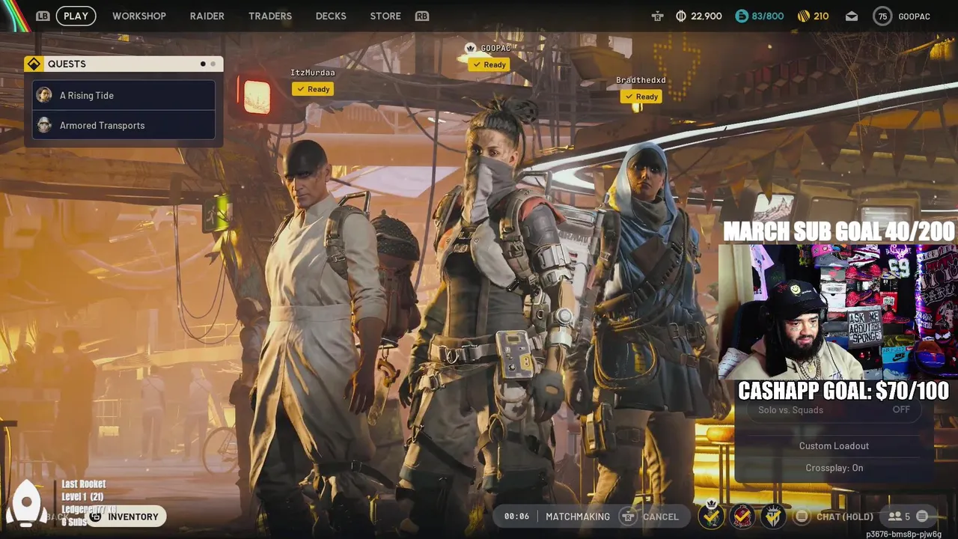Click the teal 83/800 currency icon
958x539 pixels.
(742, 16)
